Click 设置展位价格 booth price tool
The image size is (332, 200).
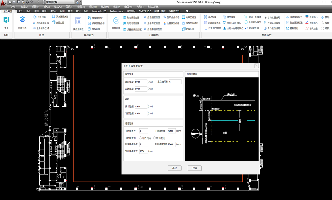point(171,24)
